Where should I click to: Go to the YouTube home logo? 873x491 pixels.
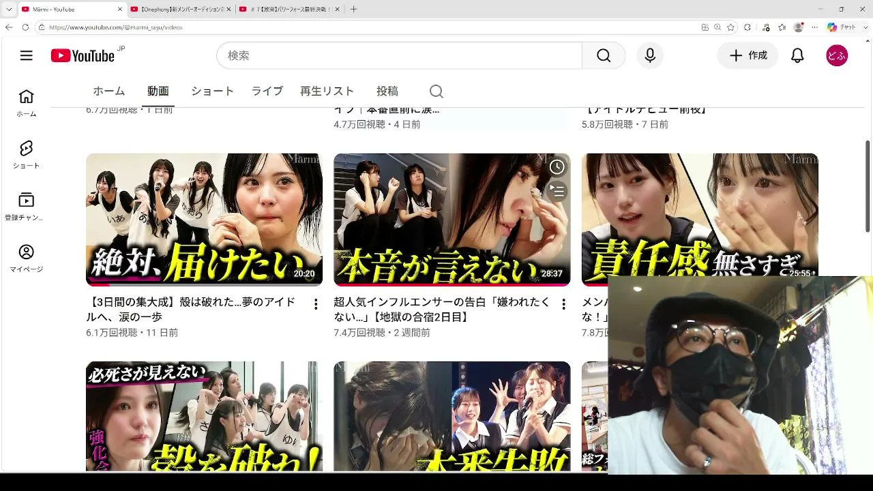tap(83, 56)
